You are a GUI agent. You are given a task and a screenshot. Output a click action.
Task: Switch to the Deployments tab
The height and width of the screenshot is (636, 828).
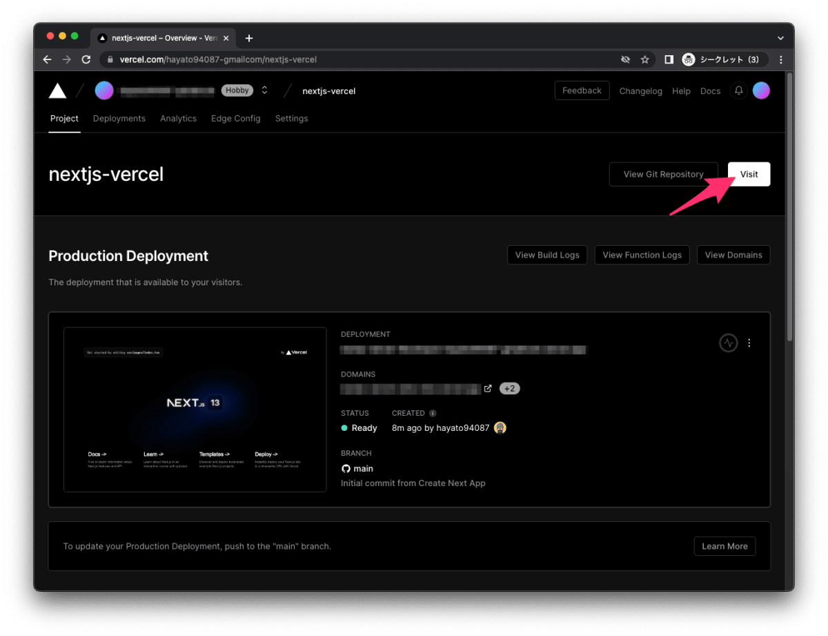point(119,119)
